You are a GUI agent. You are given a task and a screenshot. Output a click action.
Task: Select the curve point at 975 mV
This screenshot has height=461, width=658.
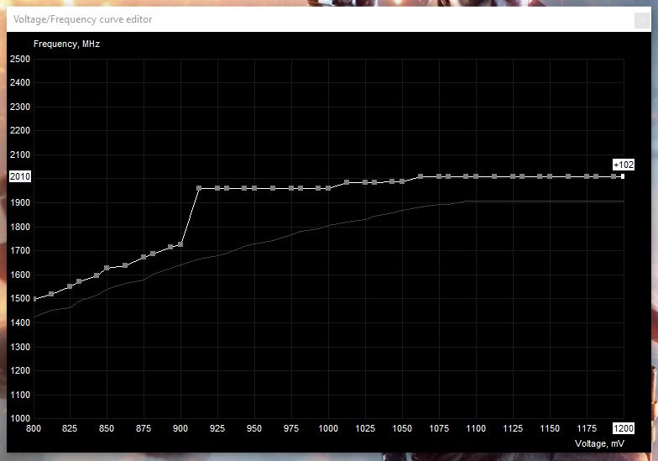tap(291, 188)
